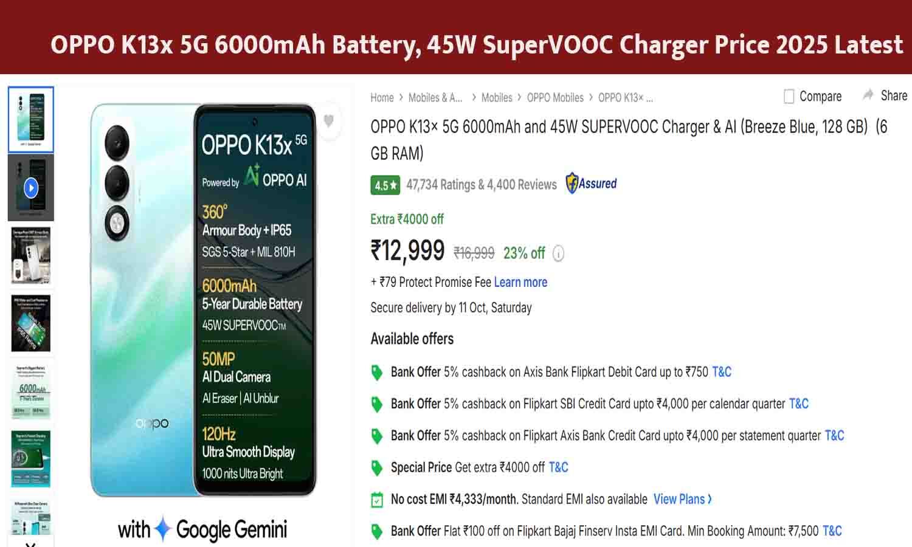Image resolution: width=912 pixels, height=547 pixels.
Task: Click green tag icon beside Special Price offer
Action: pos(377,467)
